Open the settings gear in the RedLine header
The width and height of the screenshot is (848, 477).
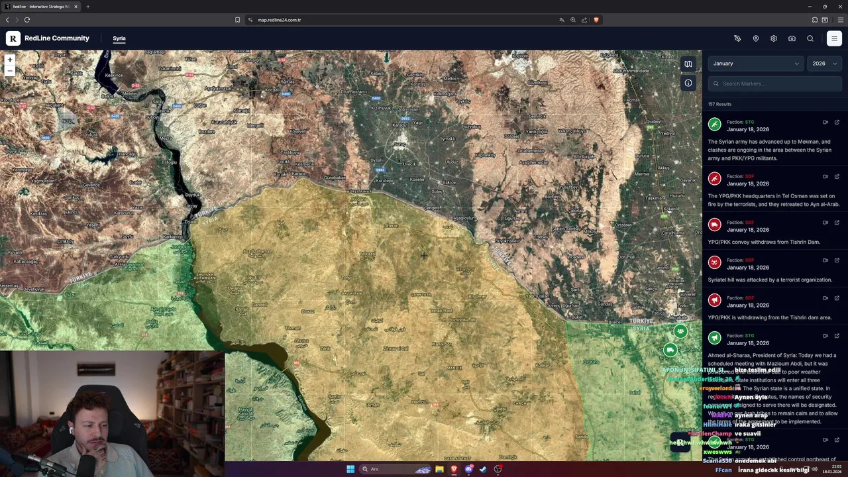(774, 38)
